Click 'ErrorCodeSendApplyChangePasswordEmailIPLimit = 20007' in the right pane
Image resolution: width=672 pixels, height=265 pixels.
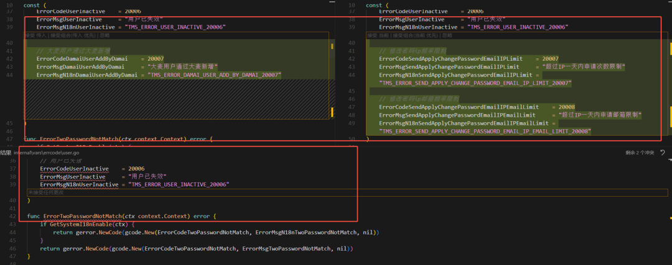point(469,58)
